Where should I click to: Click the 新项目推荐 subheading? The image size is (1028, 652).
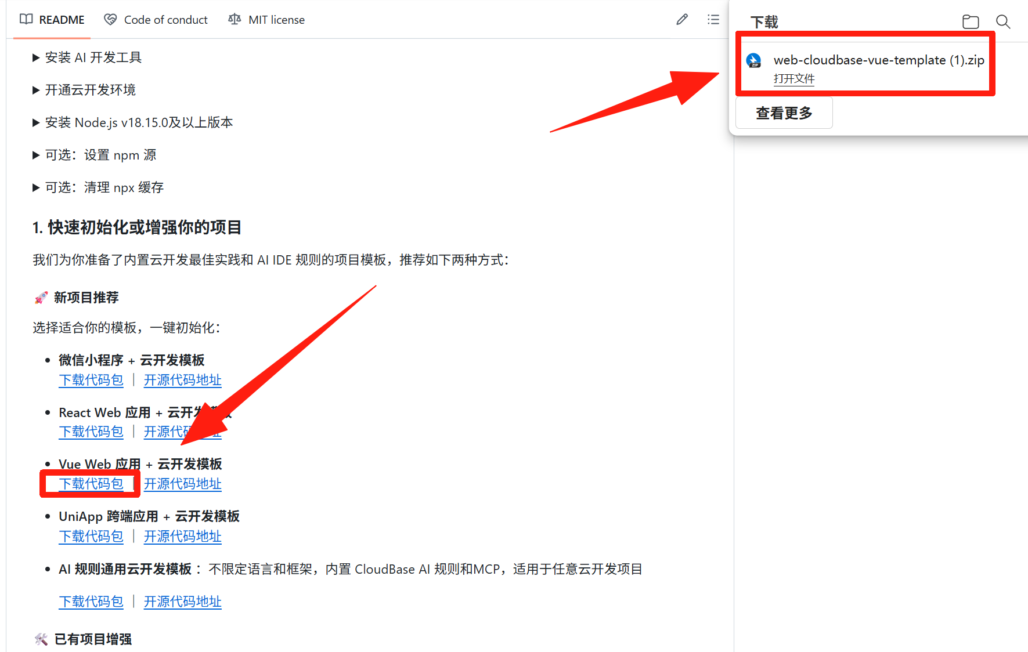86,298
